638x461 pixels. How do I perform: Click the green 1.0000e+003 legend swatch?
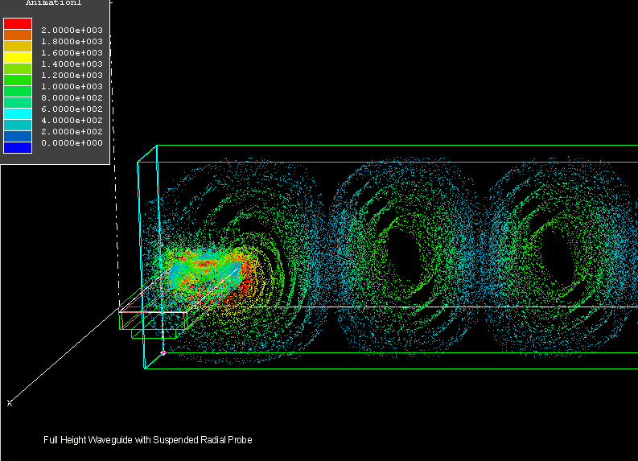coord(18,80)
